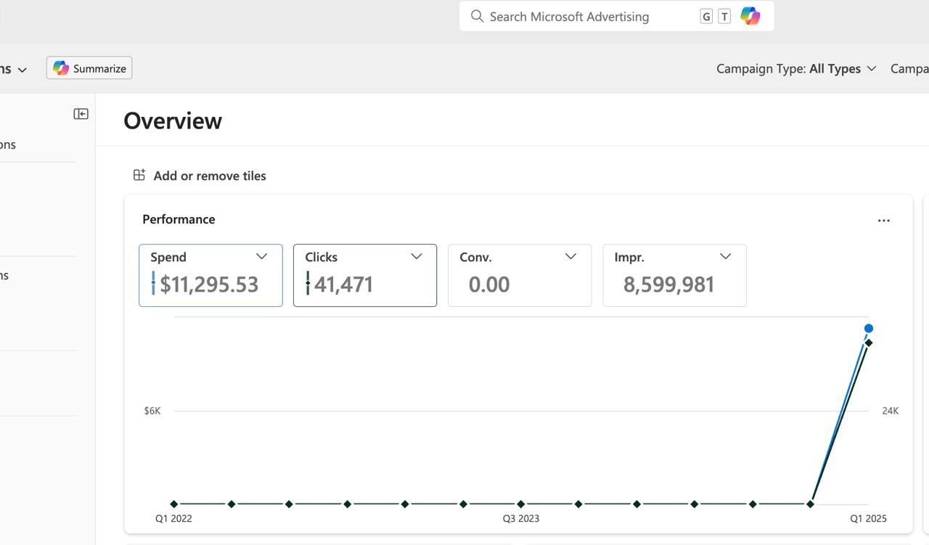Click the Add or remove tiles label
The width and height of the screenshot is (929, 545).
210,176
